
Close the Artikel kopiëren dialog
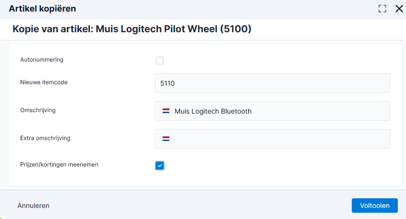coord(399,9)
